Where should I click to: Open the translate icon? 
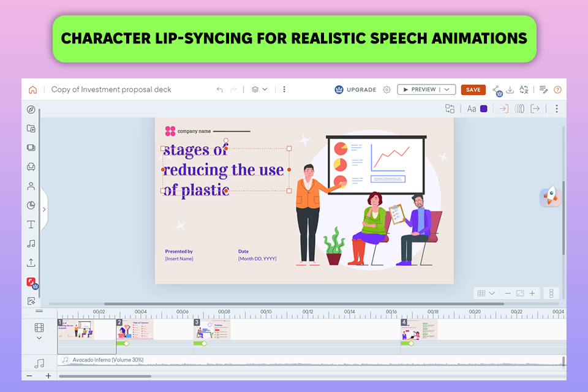(x=524, y=89)
